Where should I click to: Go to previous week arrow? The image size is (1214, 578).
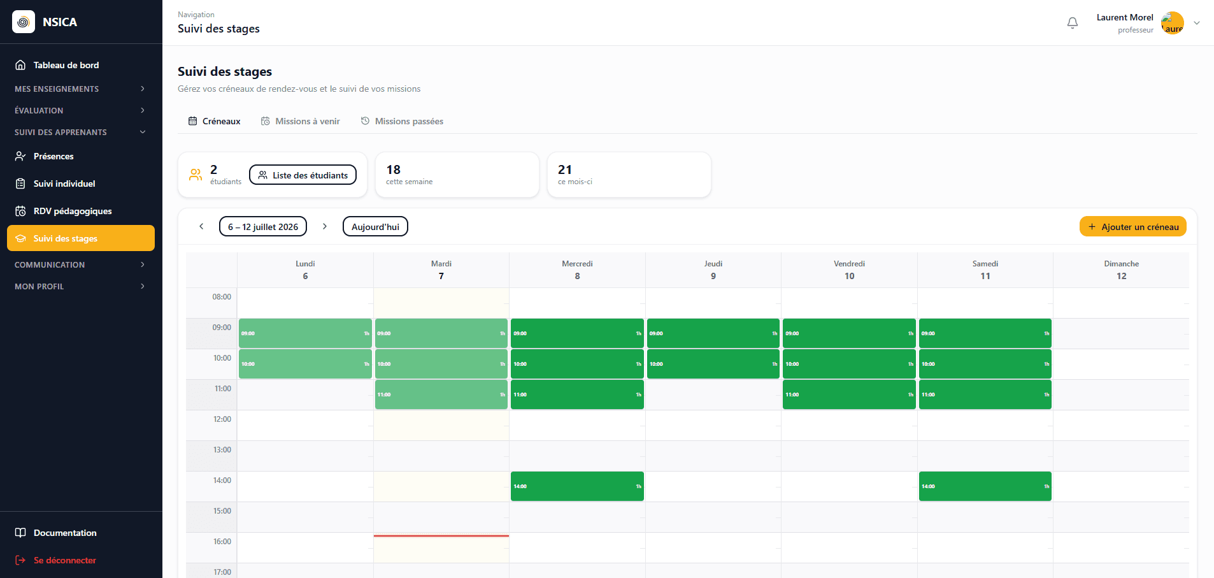(201, 226)
